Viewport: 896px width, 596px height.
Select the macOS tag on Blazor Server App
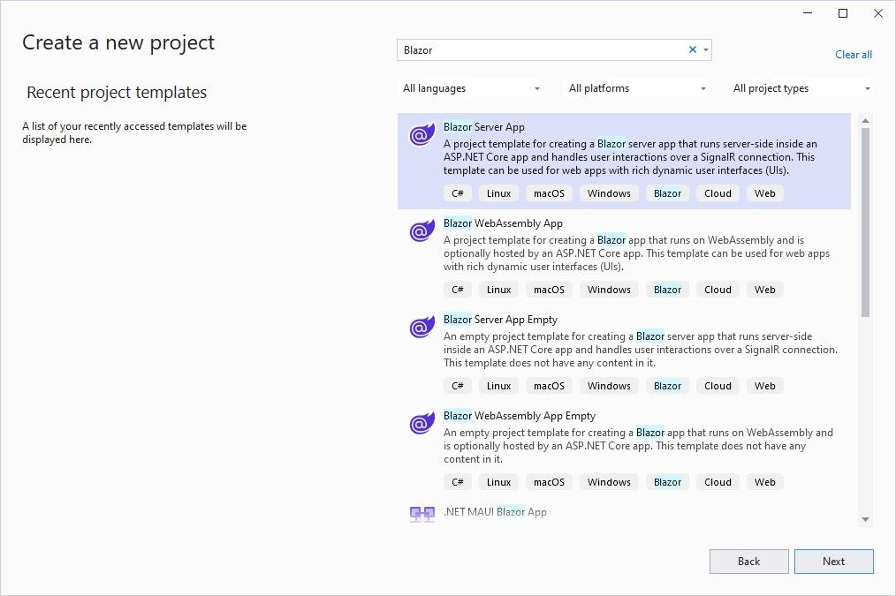(x=549, y=192)
